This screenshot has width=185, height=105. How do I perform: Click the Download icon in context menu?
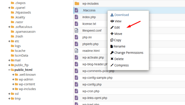pyautogui.click(x=112, y=15)
